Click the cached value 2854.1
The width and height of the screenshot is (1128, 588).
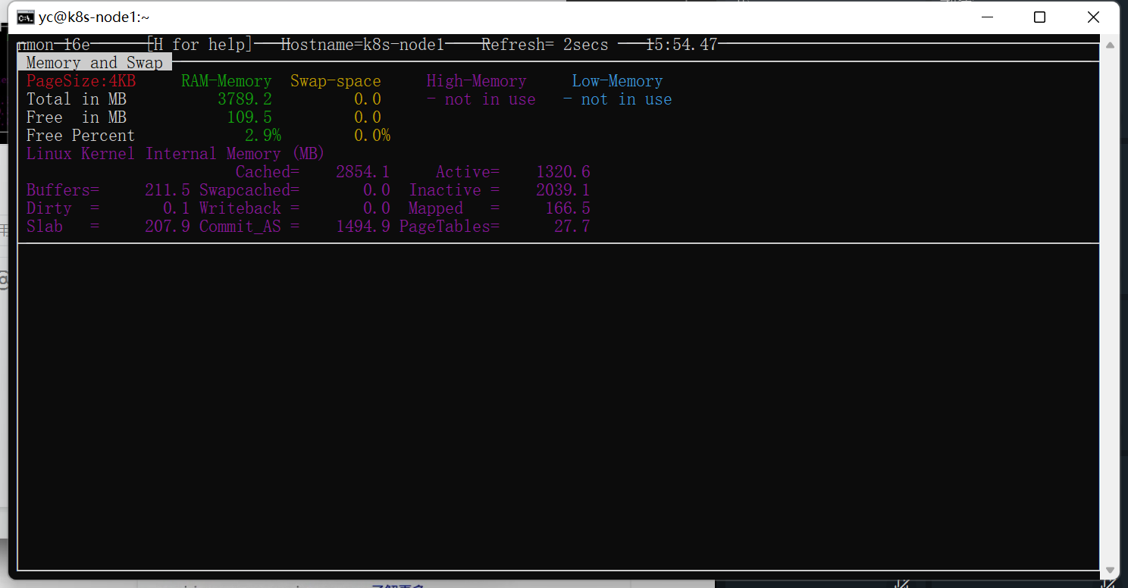tap(363, 172)
